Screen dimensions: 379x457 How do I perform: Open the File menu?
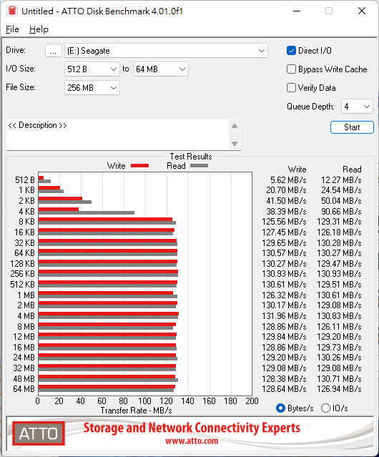pos(12,29)
